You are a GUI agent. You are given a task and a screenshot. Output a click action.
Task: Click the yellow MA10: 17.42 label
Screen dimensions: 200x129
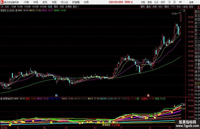(35, 11)
